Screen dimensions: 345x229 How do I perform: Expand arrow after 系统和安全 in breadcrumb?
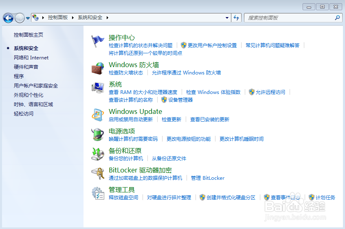[x=108, y=17]
